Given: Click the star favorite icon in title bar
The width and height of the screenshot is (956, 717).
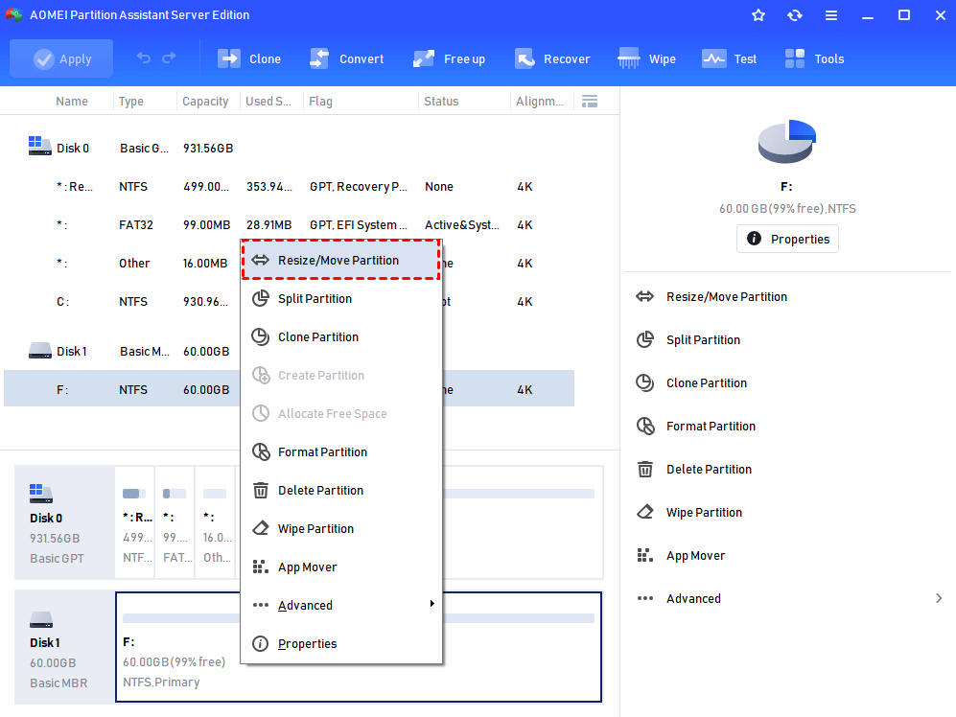Looking at the screenshot, I should click(x=758, y=15).
